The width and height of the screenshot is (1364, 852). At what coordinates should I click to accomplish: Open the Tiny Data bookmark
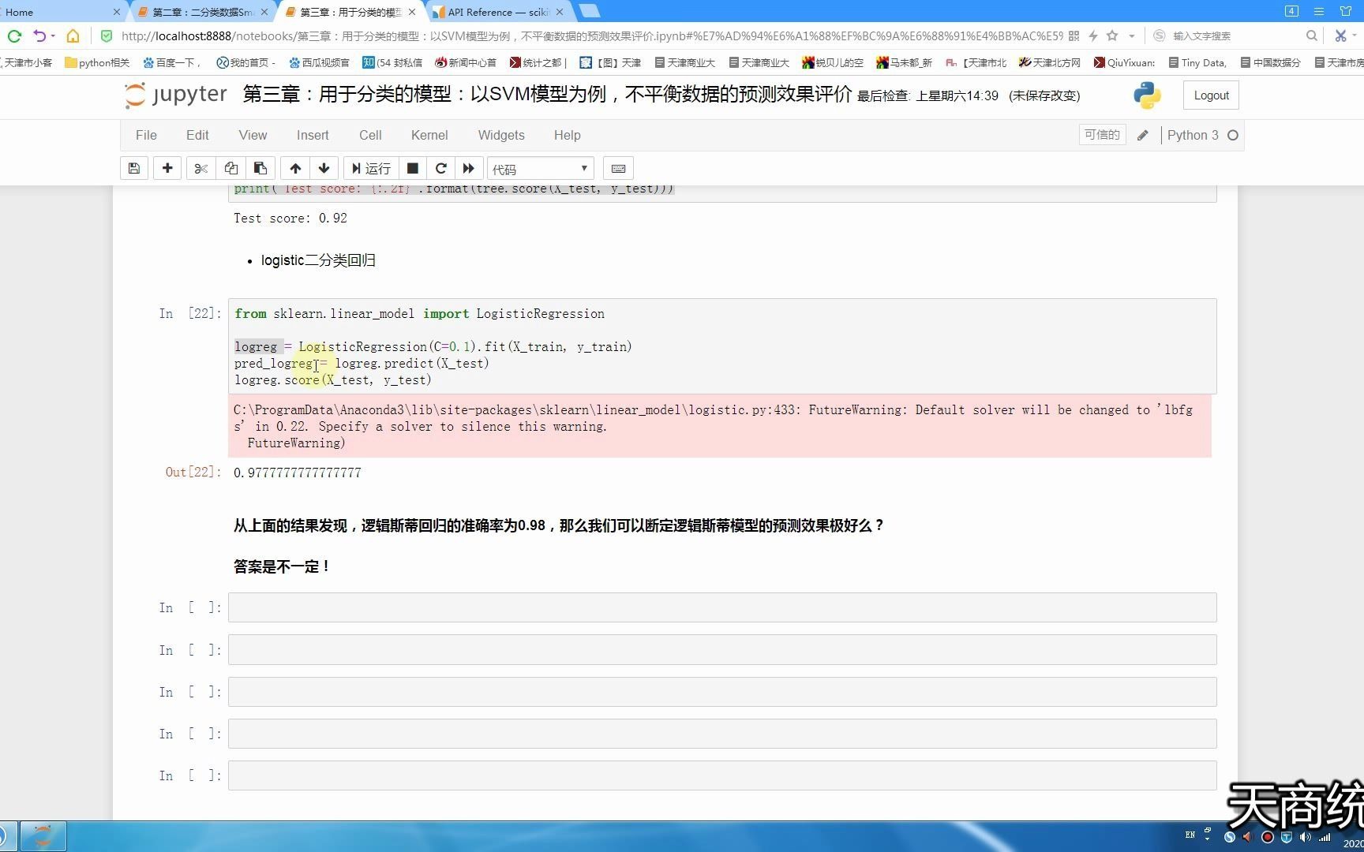coord(1197,62)
